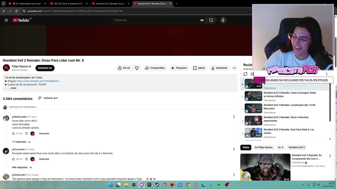Select the Sr. X filter chip

coord(281,148)
